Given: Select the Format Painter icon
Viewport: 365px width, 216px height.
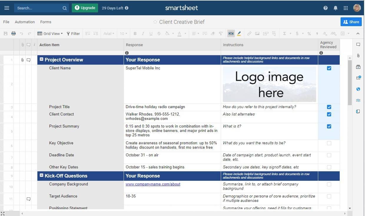Looking at the screenshot, I should pyautogui.click(x=221, y=34).
